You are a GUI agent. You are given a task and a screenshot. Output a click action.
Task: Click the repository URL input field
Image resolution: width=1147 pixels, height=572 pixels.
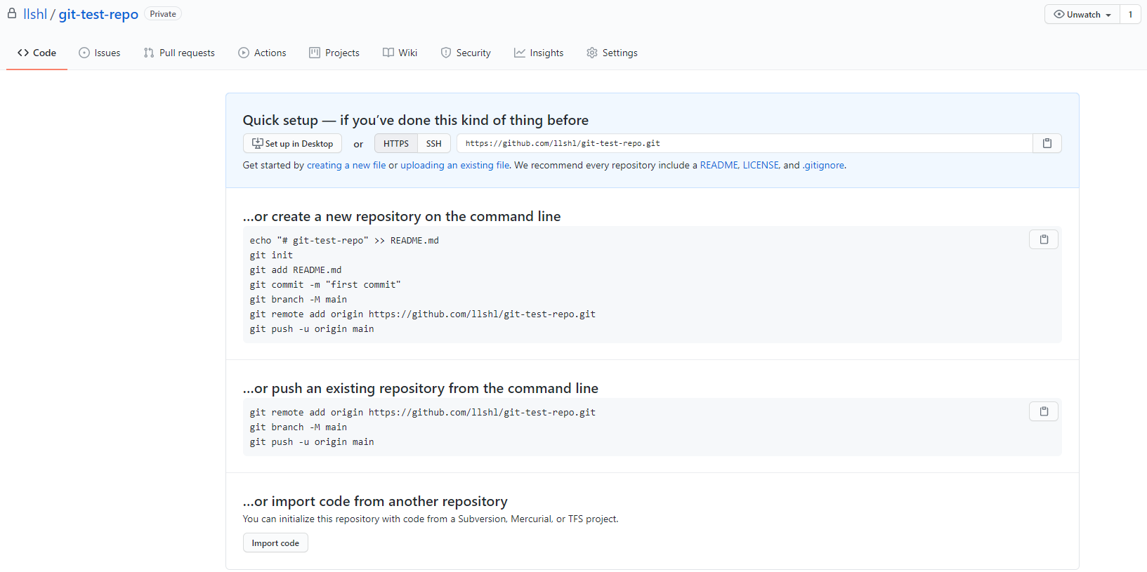pyautogui.click(x=745, y=143)
